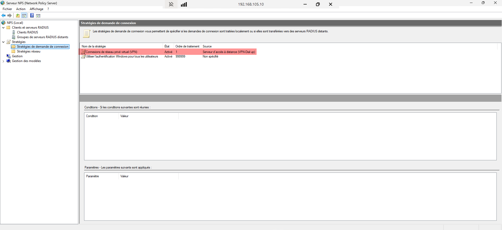
Task: Open Help using the question-mark toolbar icon
Action: 32,16
